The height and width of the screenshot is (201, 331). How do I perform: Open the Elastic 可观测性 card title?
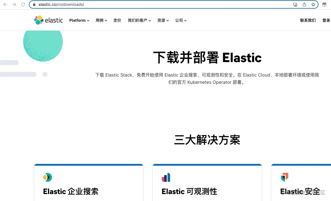click(x=189, y=192)
